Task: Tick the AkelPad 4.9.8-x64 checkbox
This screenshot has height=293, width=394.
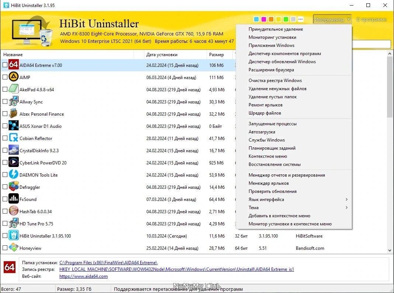Action: (x=5, y=89)
